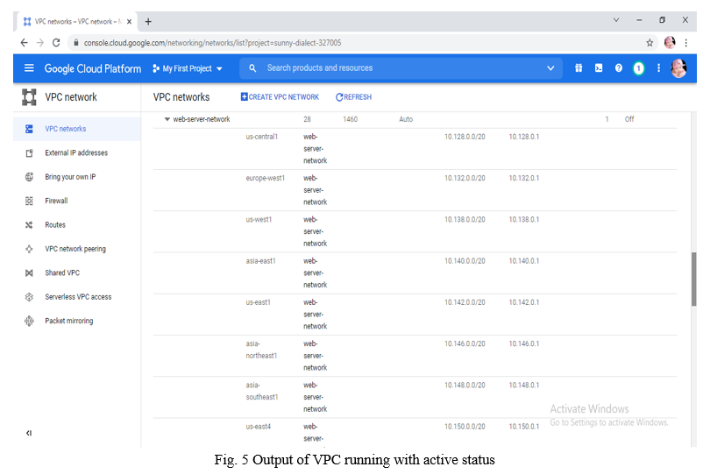Open VPC network peering page
703x474 pixels.
click(x=75, y=249)
